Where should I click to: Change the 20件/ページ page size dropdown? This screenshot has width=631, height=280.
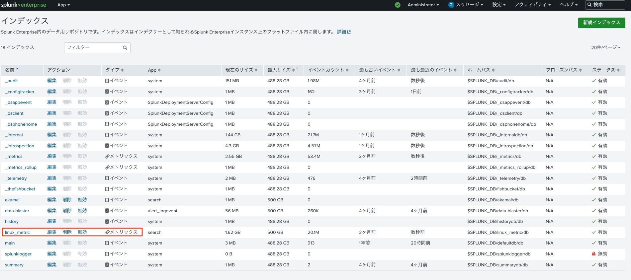(x=606, y=47)
